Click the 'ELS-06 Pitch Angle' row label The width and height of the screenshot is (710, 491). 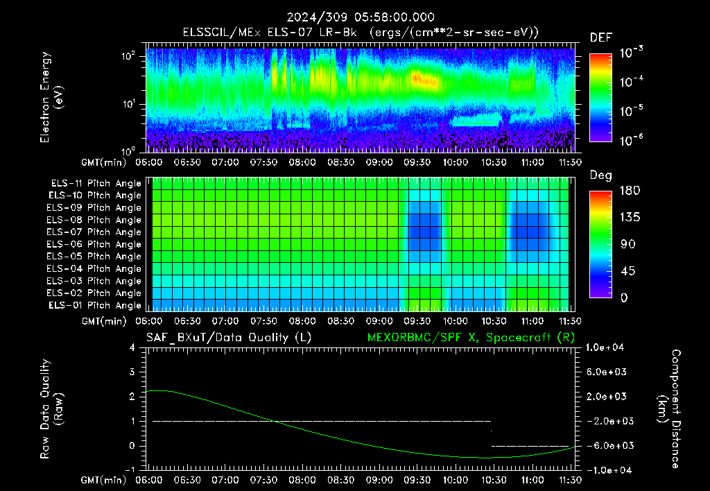[94, 244]
